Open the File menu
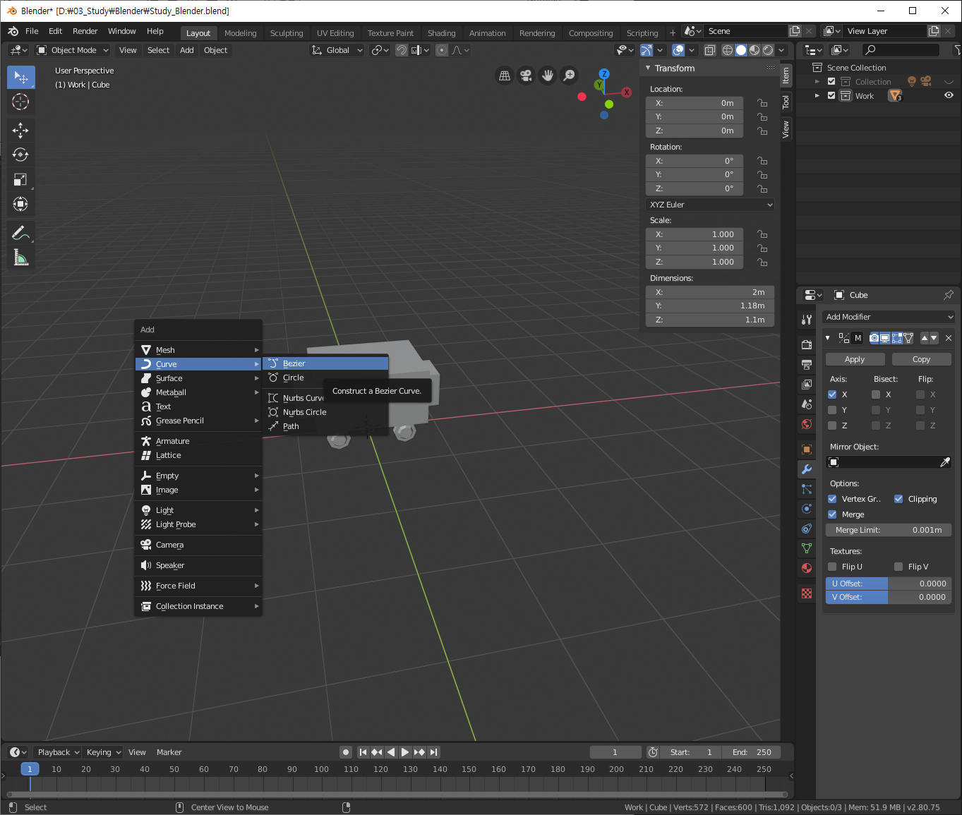Viewport: 962px width, 815px height. coord(32,31)
